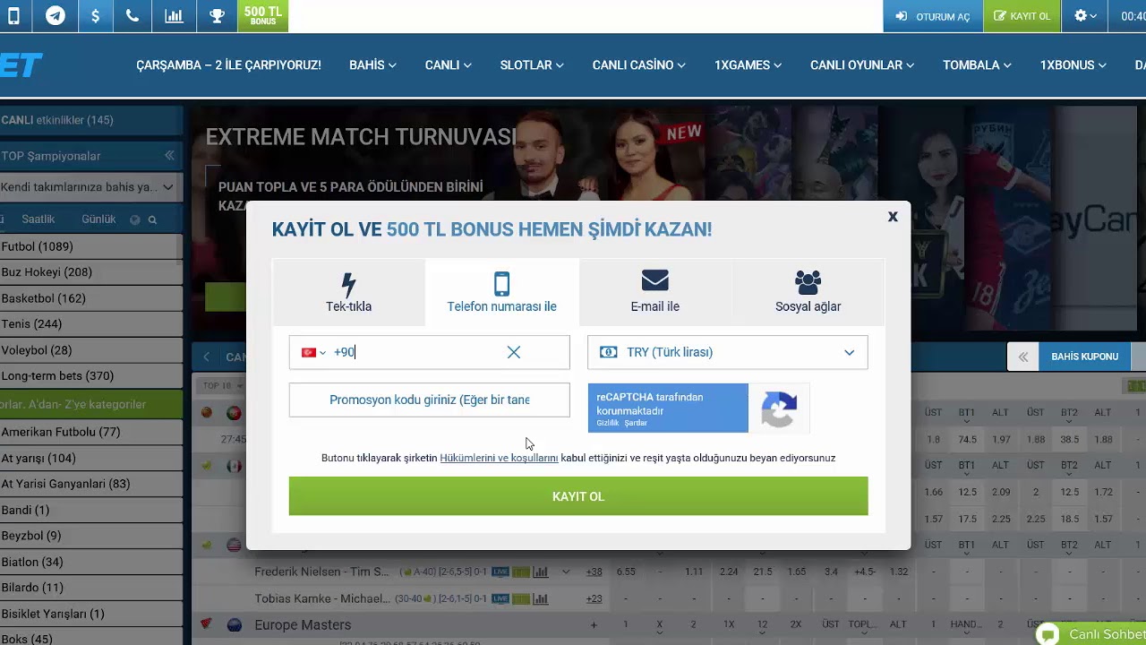Expand the Canlı menu

[x=448, y=65]
